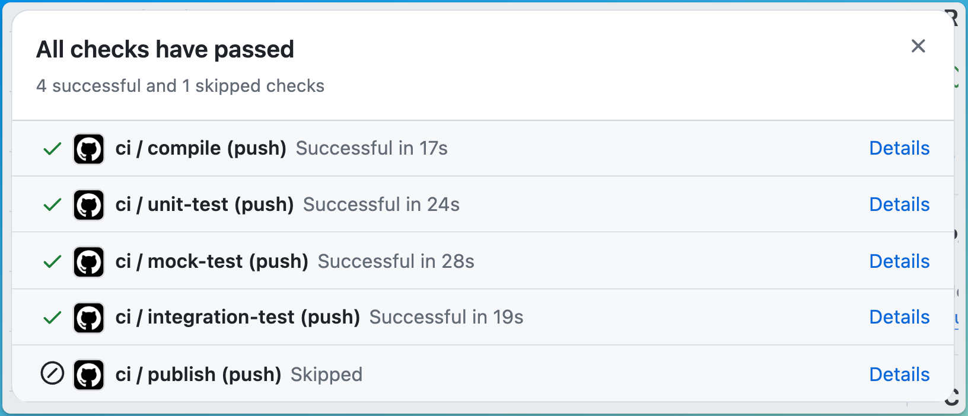Open Details for ci / compile check
This screenshot has height=416, width=968.
(x=899, y=148)
